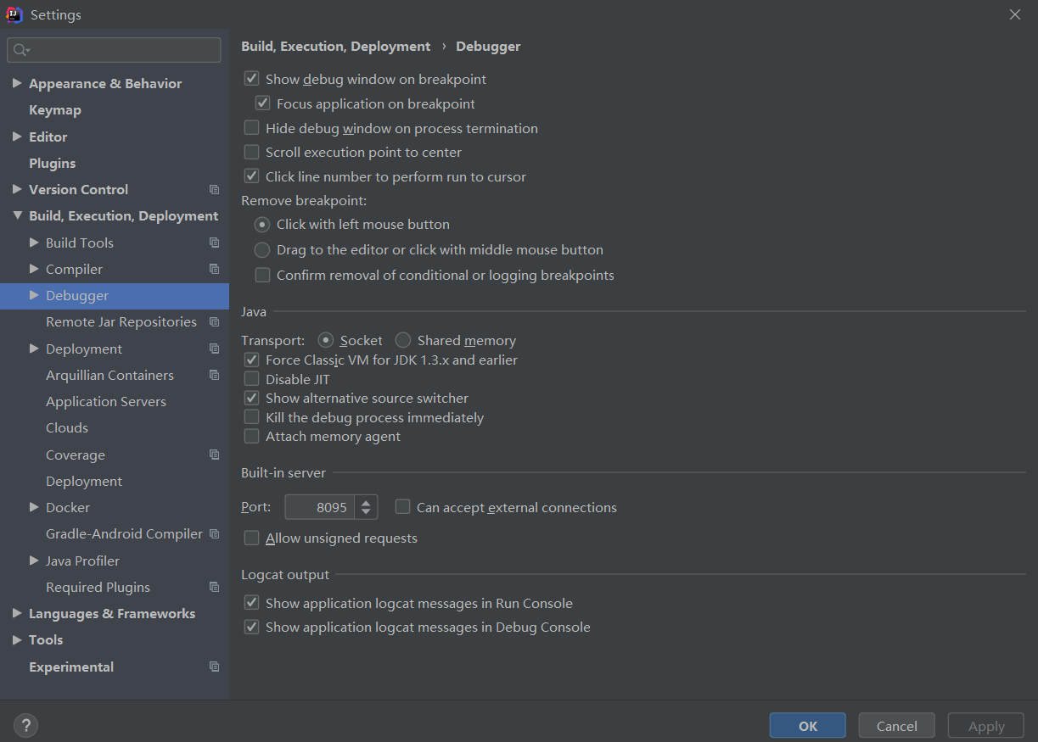Collapse the Build, Execution, Deployment section
Image resolution: width=1038 pixels, height=742 pixels.
(x=18, y=215)
